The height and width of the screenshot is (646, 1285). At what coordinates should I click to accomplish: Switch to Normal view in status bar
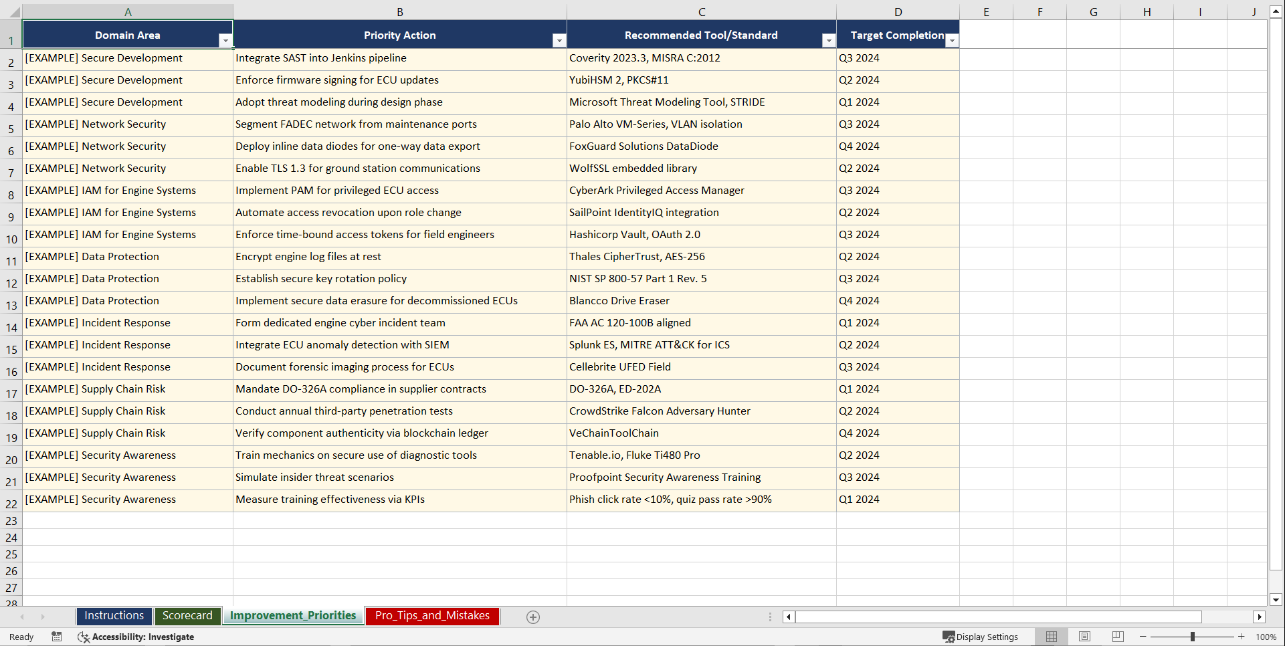1051,637
